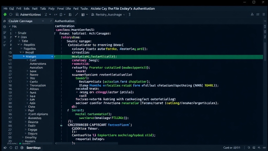Expand the Oote tree node
This screenshot has width=268, height=151.
pyautogui.click(x=26, y=107)
